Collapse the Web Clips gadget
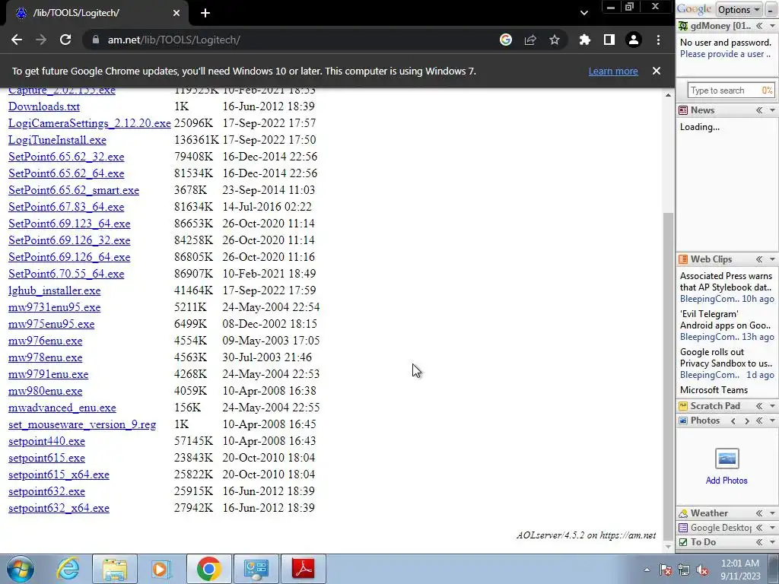Screen dimensions: 779x584 (759, 259)
